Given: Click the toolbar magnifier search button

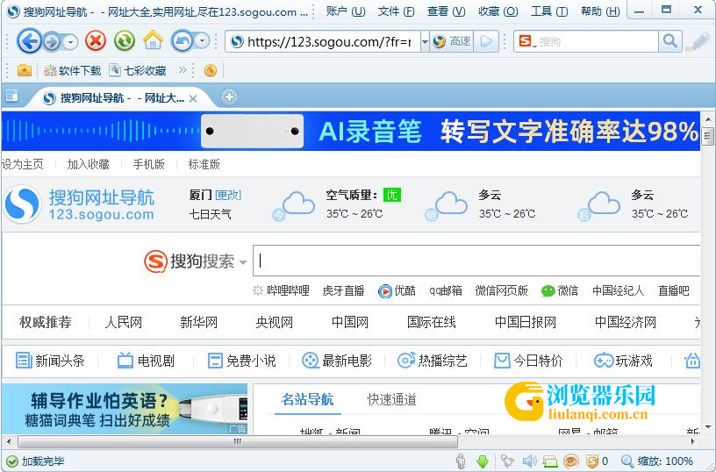Looking at the screenshot, I should [x=669, y=41].
